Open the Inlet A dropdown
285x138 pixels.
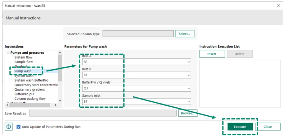click(x=136, y=62)
